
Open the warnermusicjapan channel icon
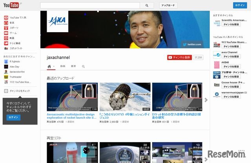(217, 95)
